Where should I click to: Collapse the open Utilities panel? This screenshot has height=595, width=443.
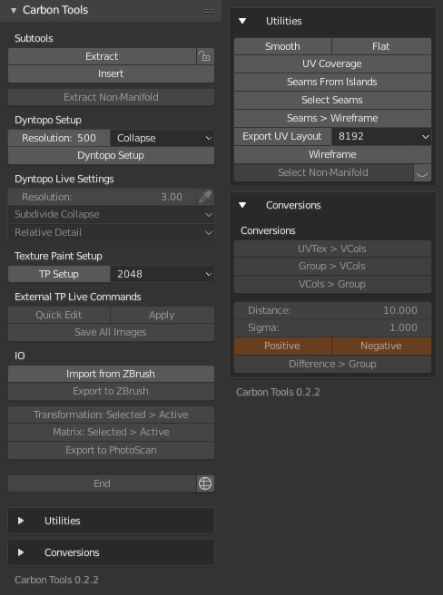click(242, 21)
